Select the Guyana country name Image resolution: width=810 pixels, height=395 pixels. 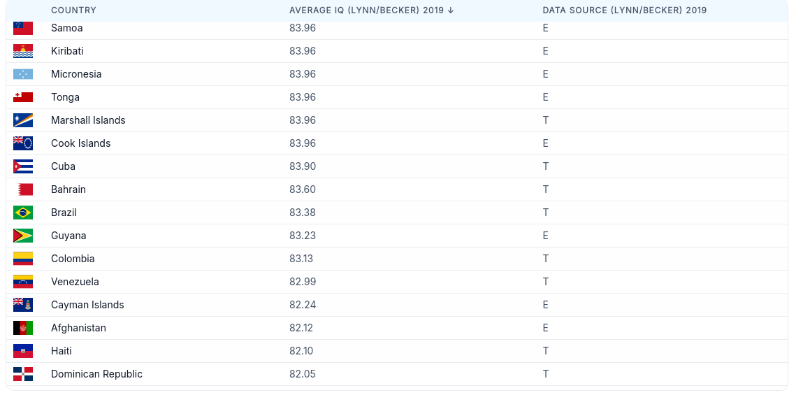tap(68, 236)
